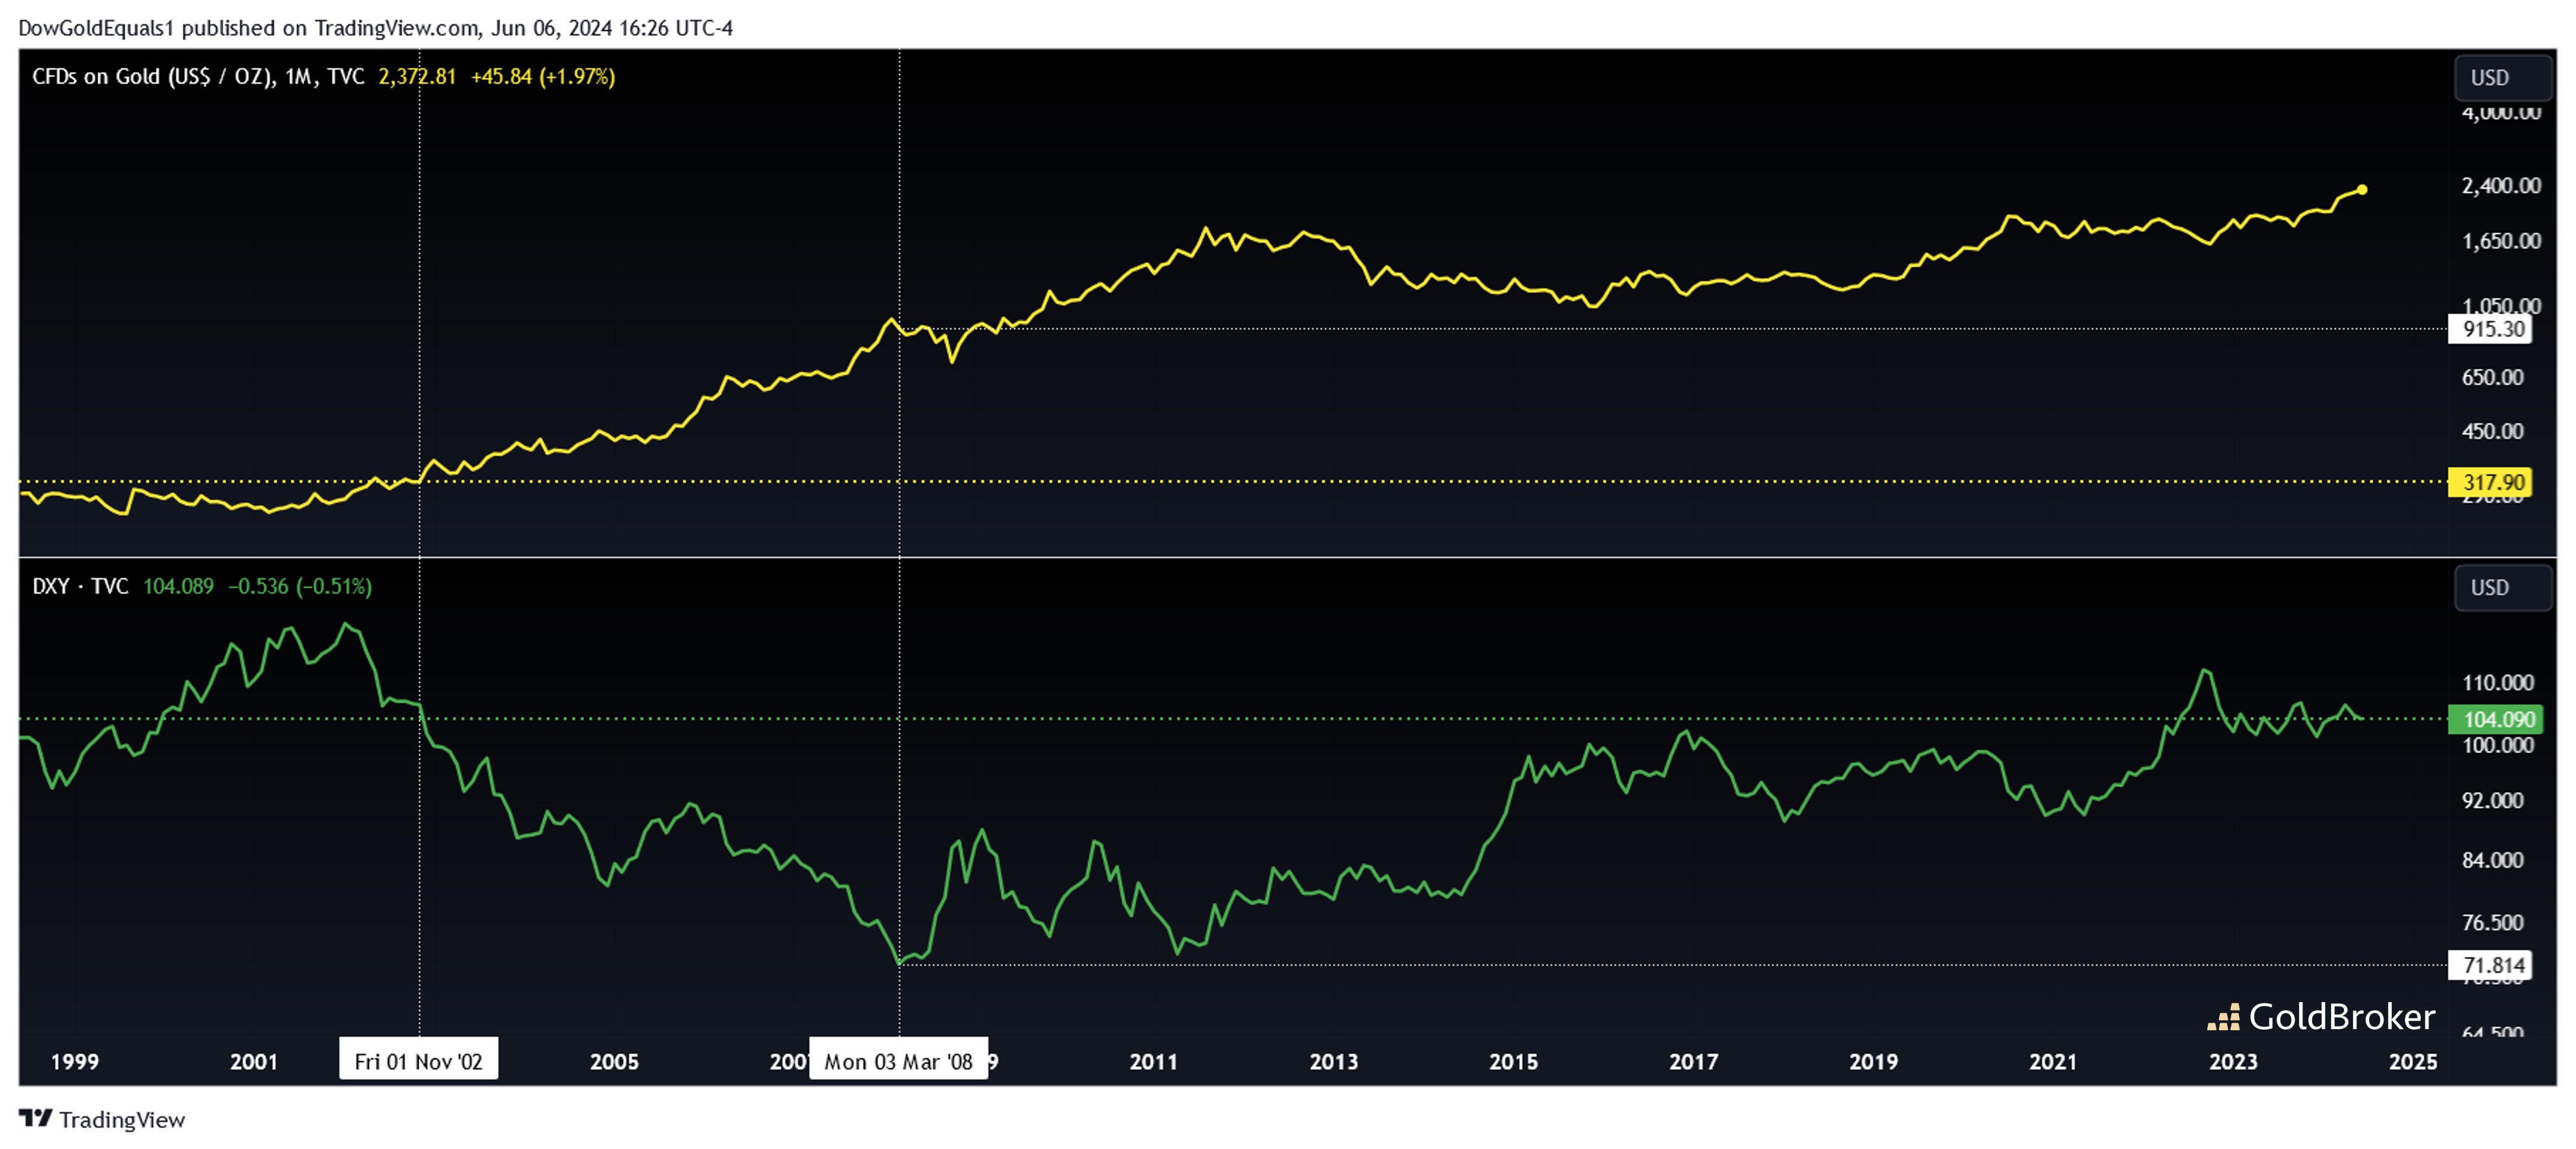The width and height of the screenshot is (2576, 1149).
Task: Click the GoldBroker logo icon
Action: (2223, 1017)
